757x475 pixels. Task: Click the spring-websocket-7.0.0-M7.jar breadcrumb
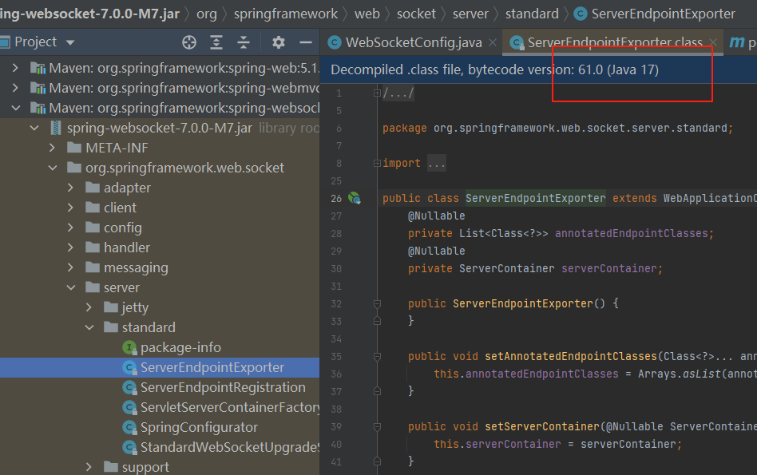89,14
